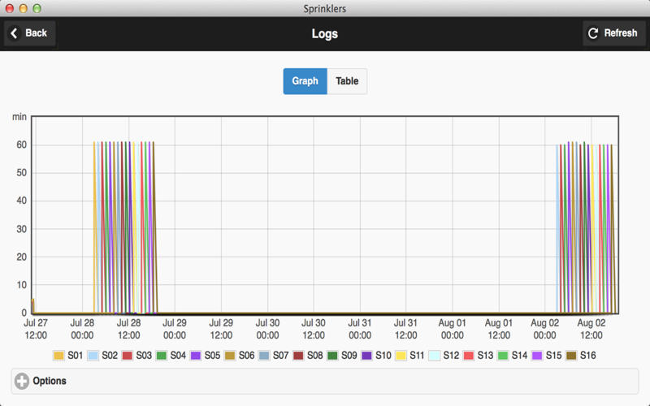Go back using the Back button
Image resolution: width=650 pixels, height=406 pixels.
(x=29, y=33)
